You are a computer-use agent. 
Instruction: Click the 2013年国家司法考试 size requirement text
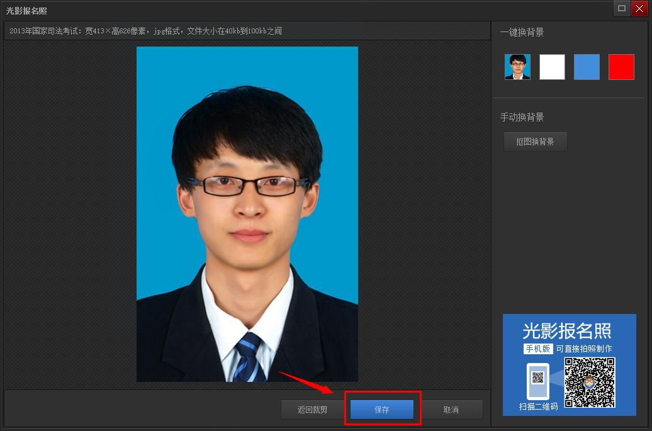[x=145, y=31]
